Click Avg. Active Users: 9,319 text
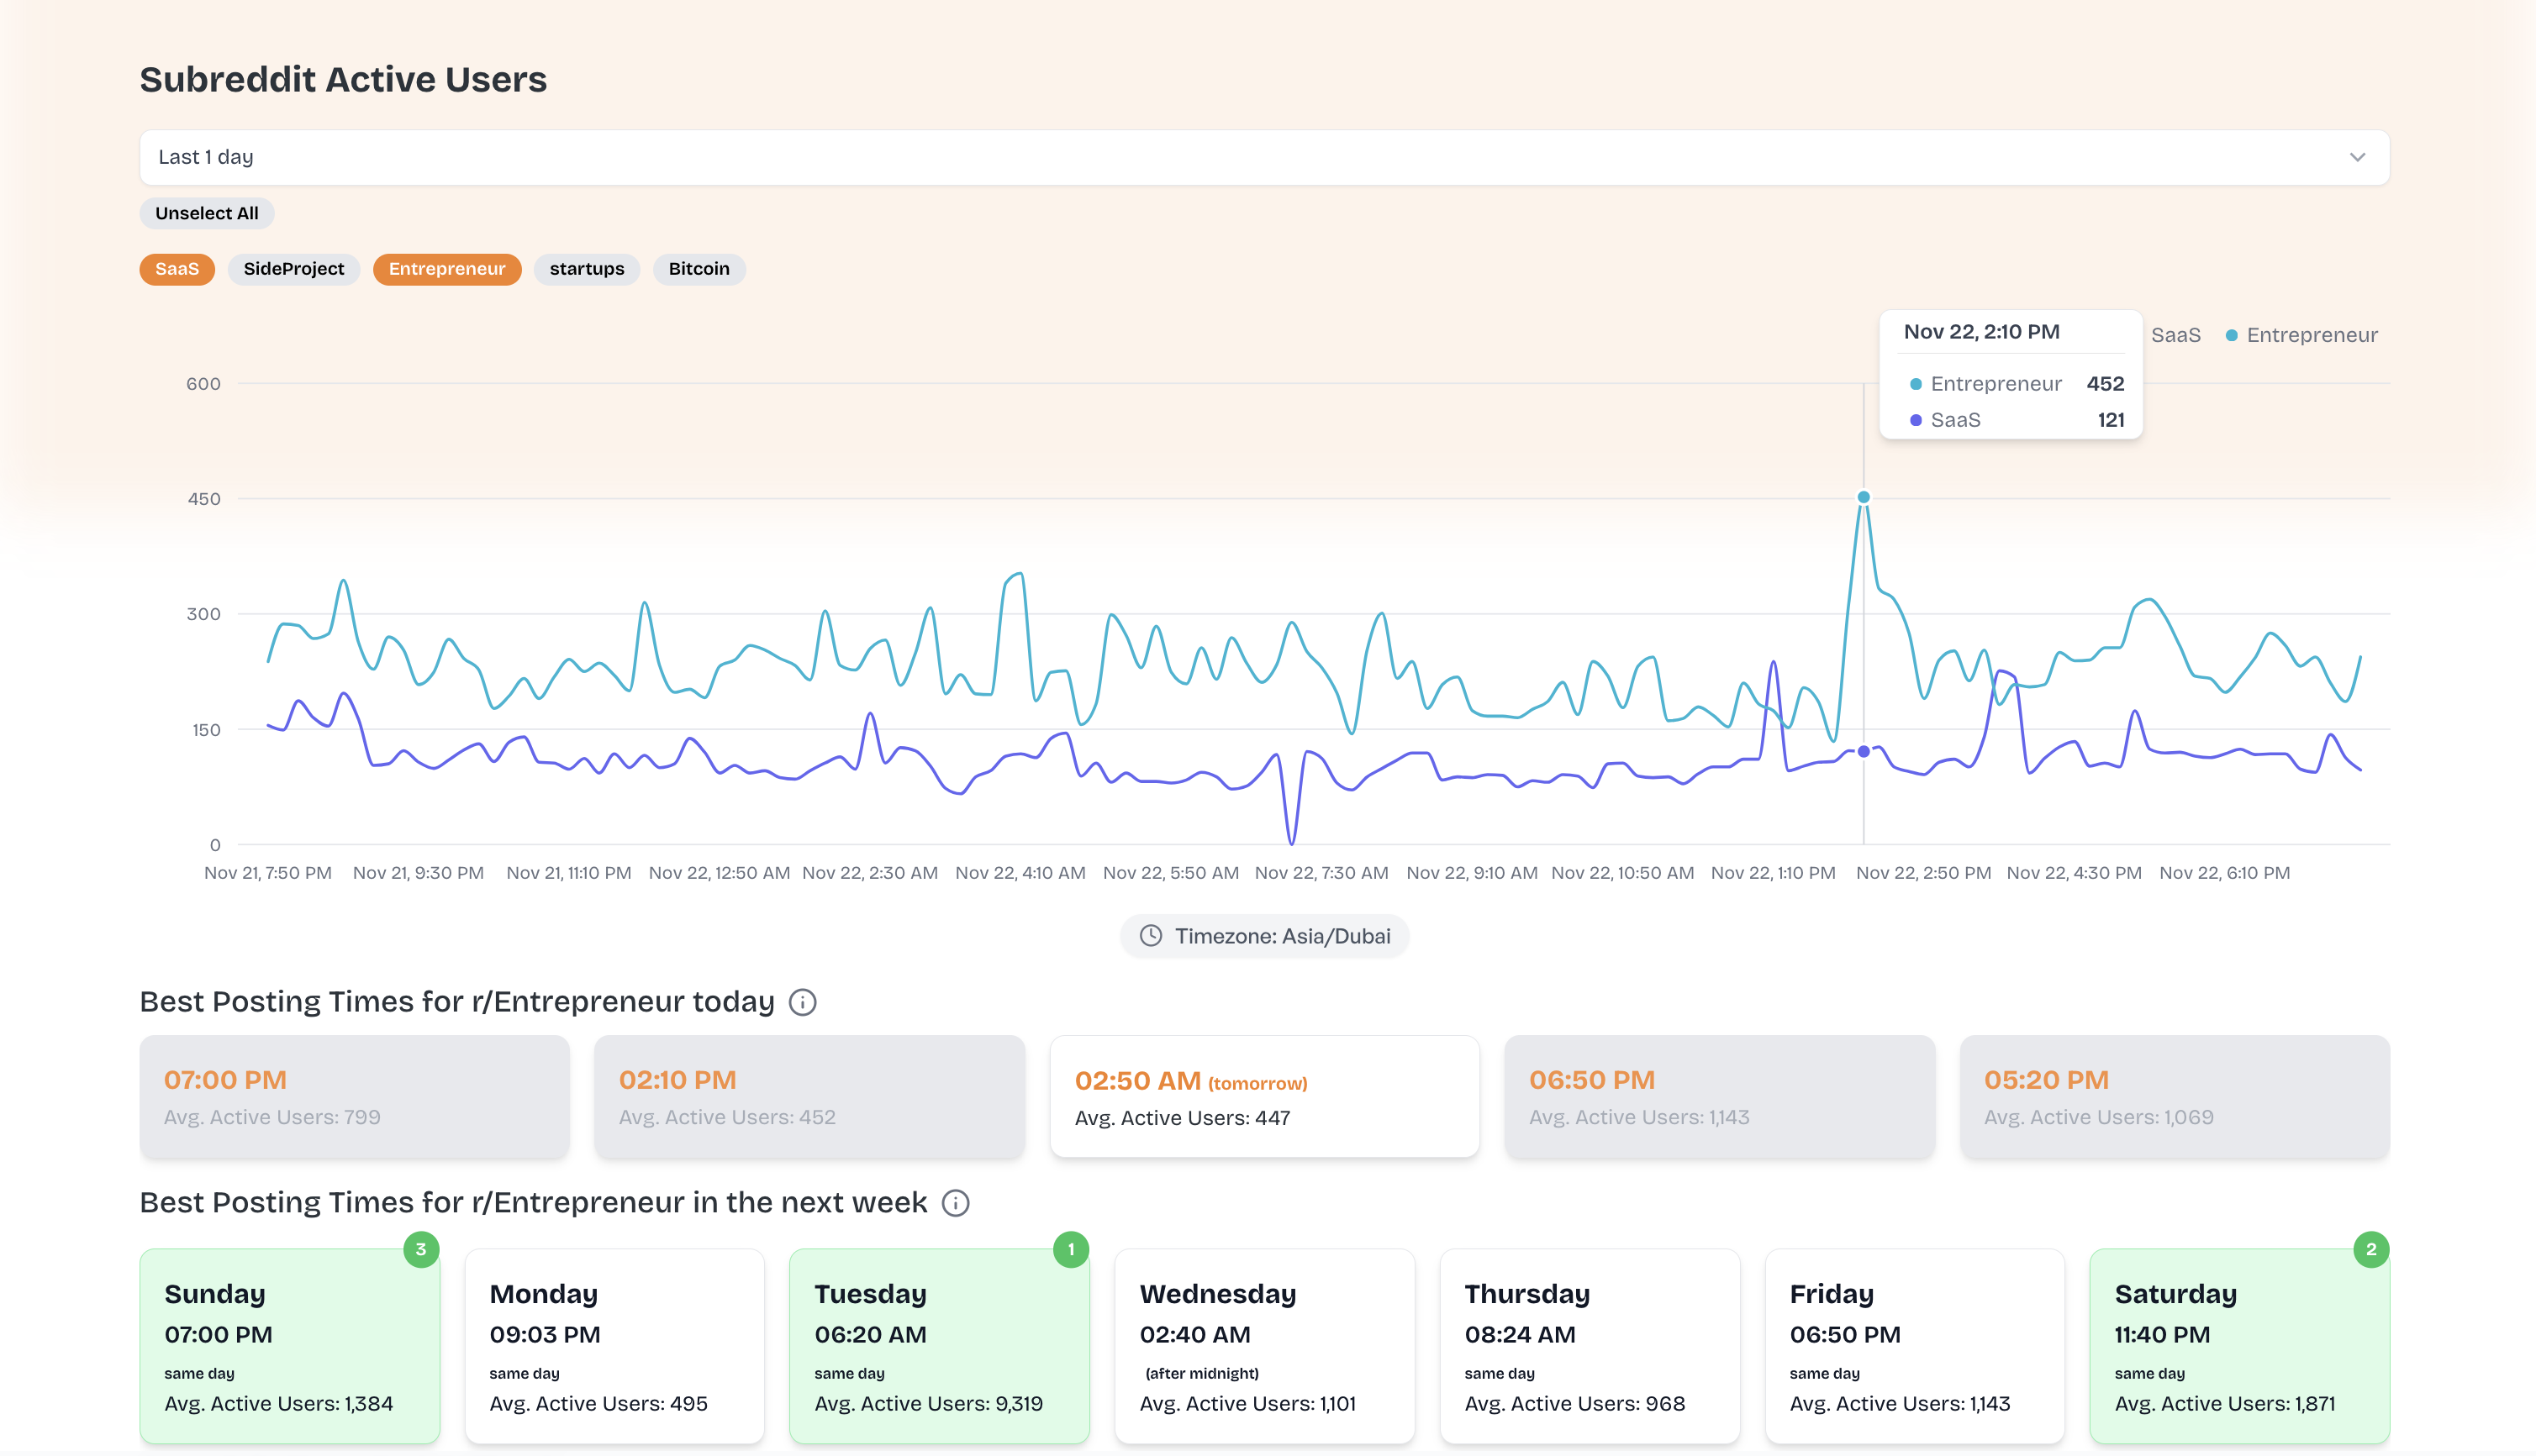Viewport: 2536px width, 1456px height. point(928,1404)
